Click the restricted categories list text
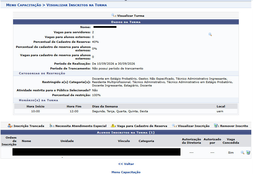The height and width of the screenshot is (174, 253). click(x=163, y=82)
